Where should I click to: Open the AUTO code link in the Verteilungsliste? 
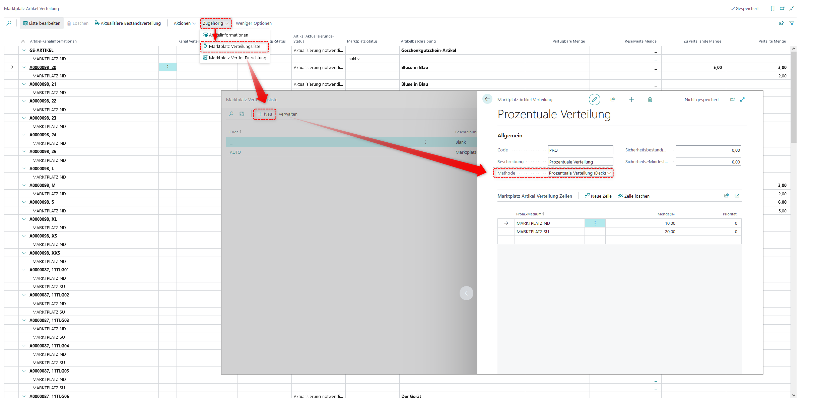point(235,152)
